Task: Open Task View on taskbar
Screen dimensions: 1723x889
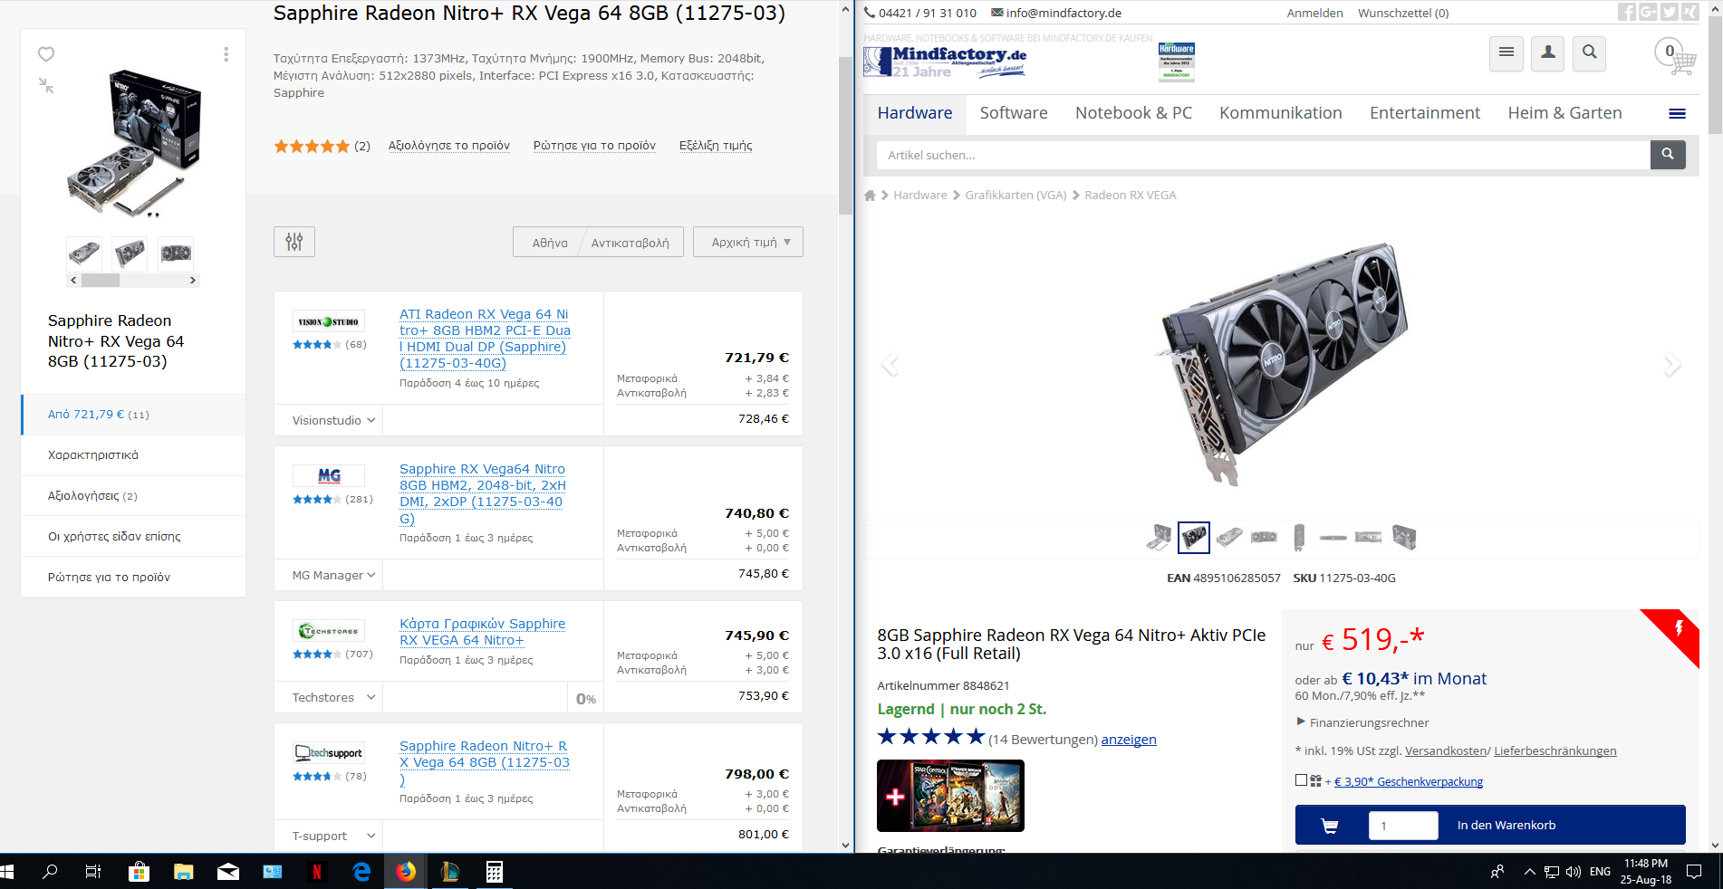Action: click(x=93, y=872)
